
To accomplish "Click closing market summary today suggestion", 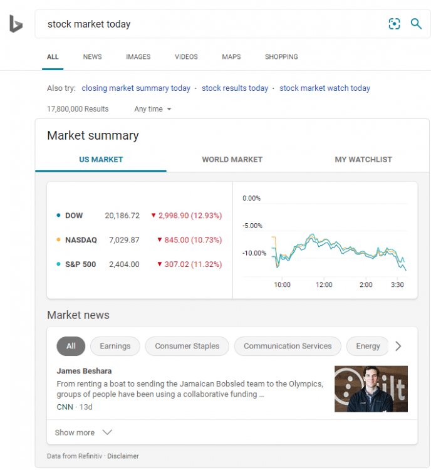I will tap(136, 88).
